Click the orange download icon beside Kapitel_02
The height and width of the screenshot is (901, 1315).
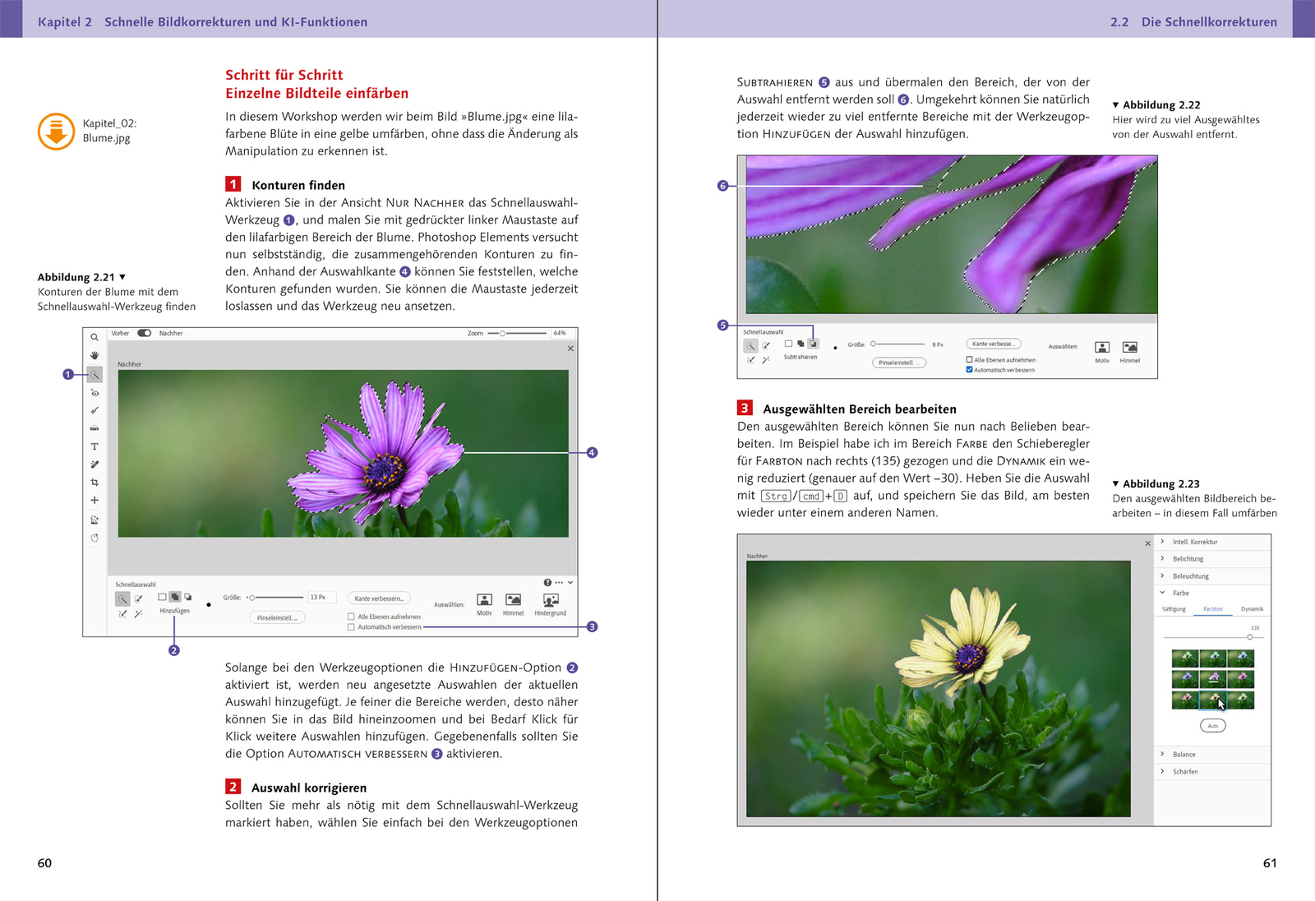[x=57, y=132]
